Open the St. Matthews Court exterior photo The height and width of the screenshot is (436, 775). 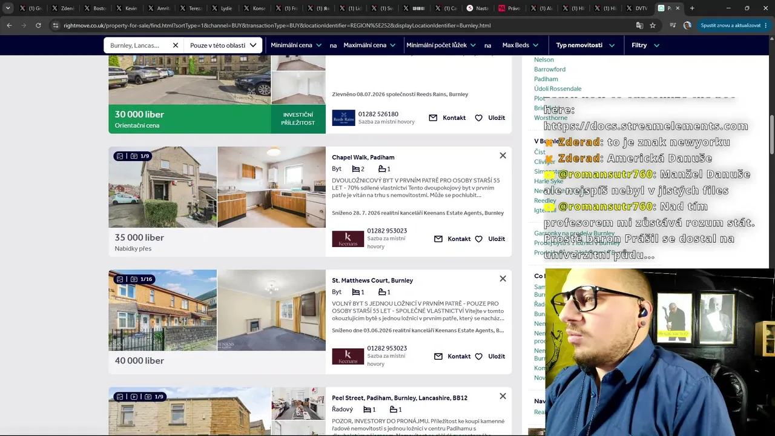[x=163, y=310]
